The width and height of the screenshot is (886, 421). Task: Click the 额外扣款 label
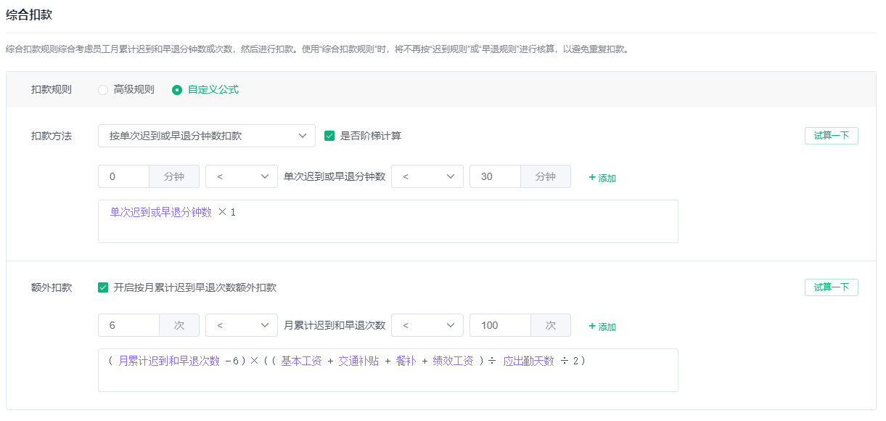(52, 287)
